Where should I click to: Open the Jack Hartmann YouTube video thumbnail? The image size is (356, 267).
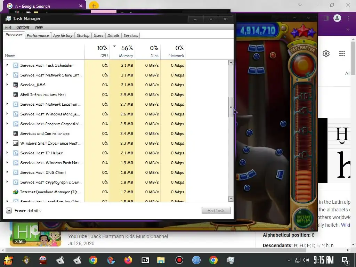pos(35,235)
